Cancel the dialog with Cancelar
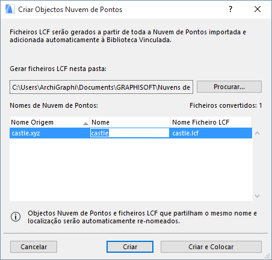 click(x=34, y=247)
